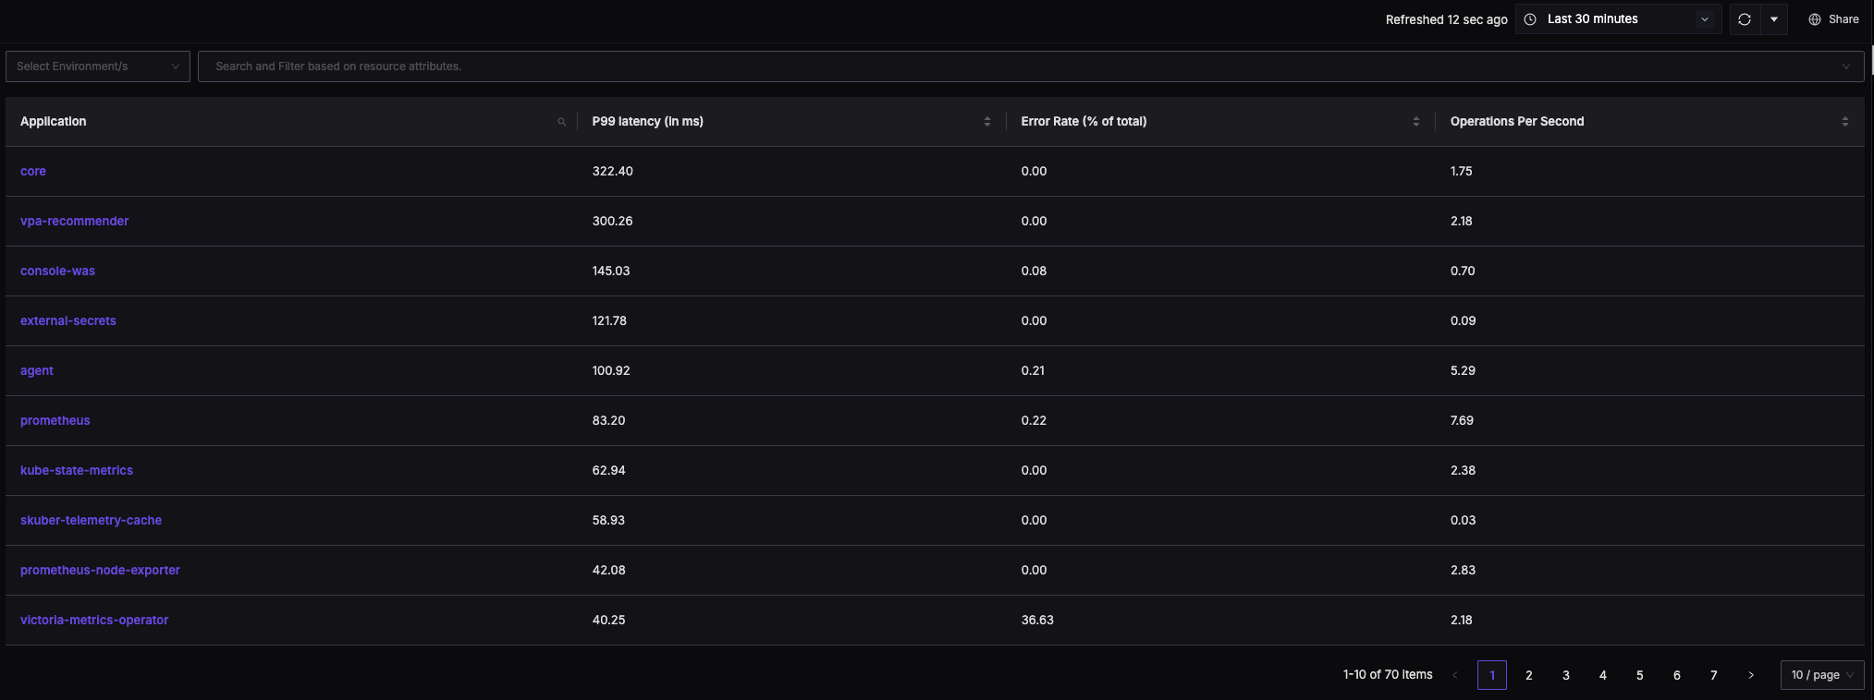Open the prometheus-node-exporter application link
1874x700 pixels.
click(x=100, y=570)
